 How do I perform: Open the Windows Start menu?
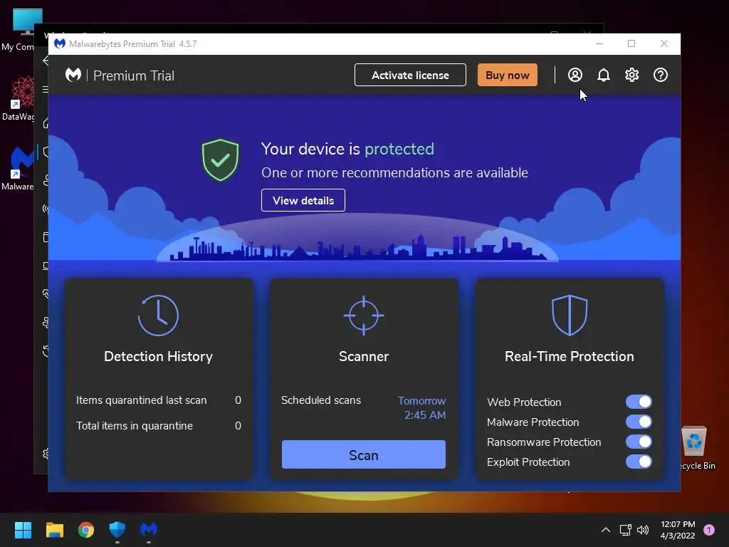click(x=23, y=530)
